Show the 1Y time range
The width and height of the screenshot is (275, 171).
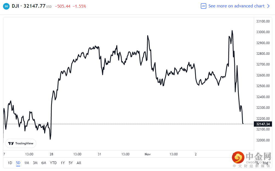tap(63, 163)
